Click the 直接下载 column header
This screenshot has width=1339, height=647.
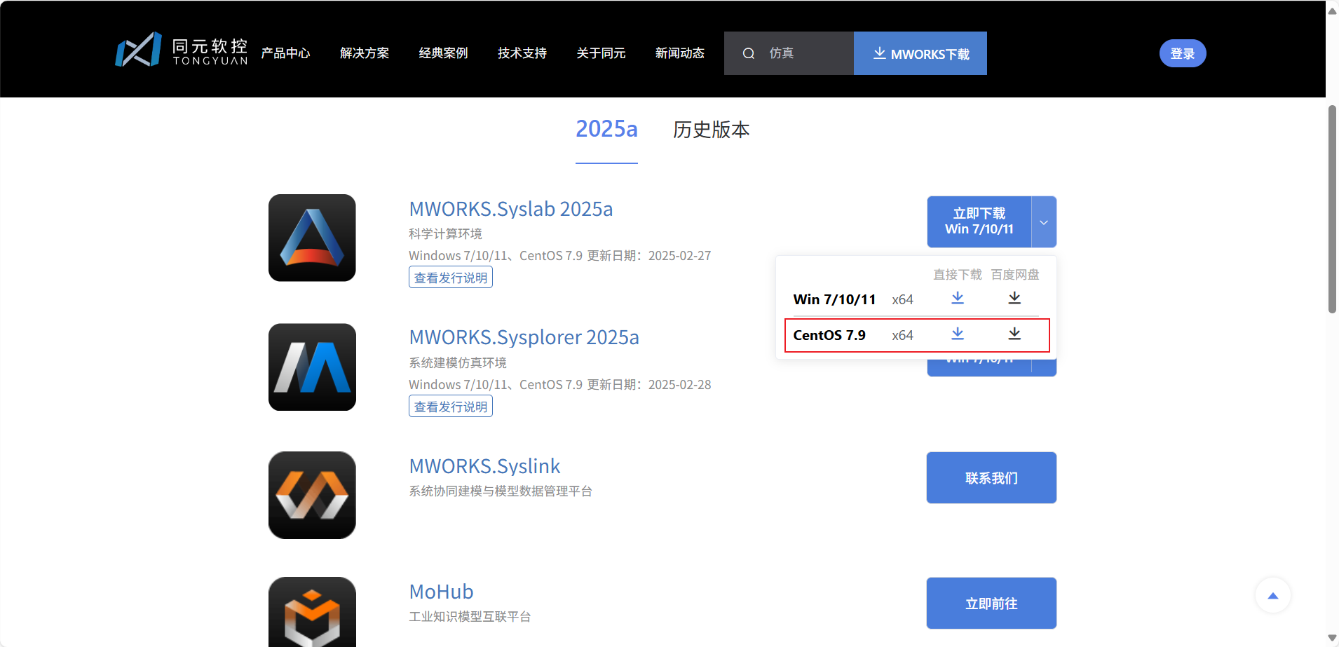tap(958, 274)
